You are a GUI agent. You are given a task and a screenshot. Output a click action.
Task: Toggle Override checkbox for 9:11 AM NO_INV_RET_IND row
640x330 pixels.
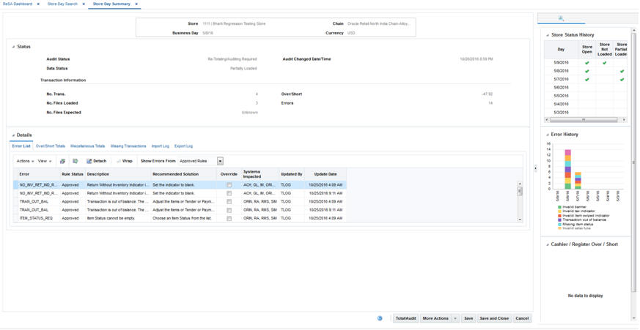point(229,193)
